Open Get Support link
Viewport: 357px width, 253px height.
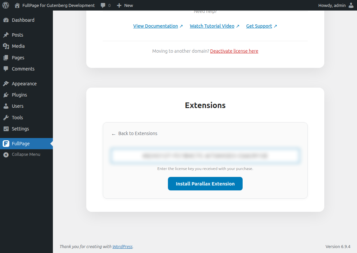259,26
